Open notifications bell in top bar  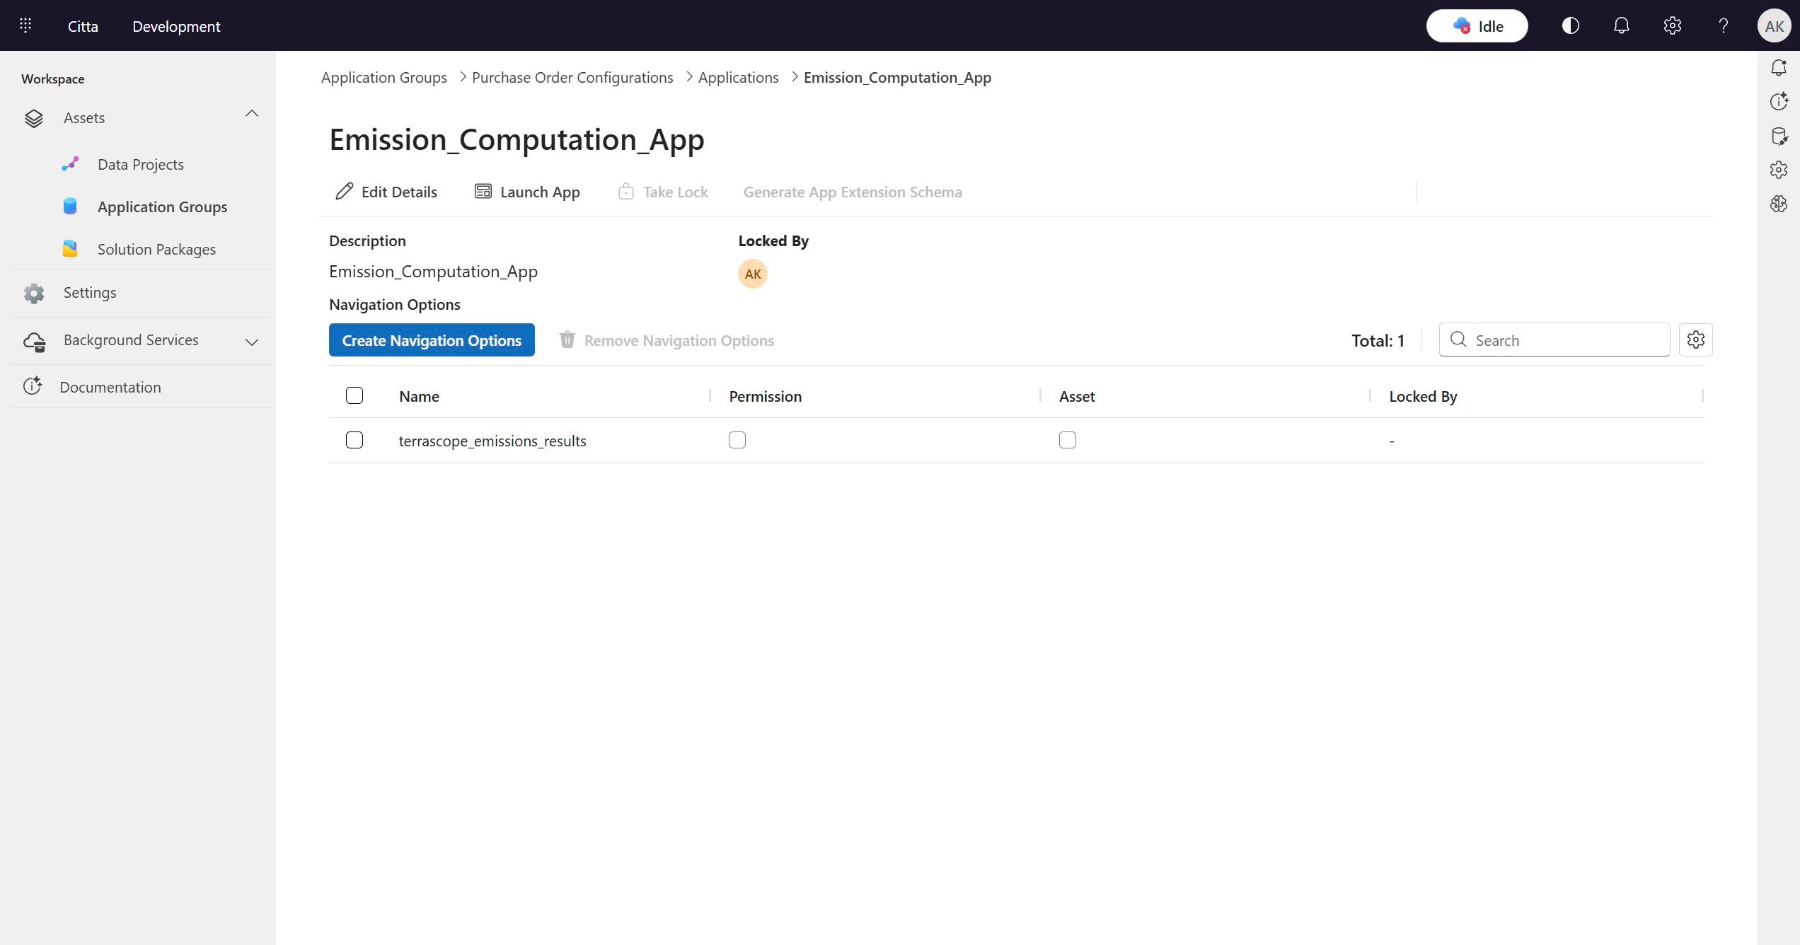(1621, 26)
